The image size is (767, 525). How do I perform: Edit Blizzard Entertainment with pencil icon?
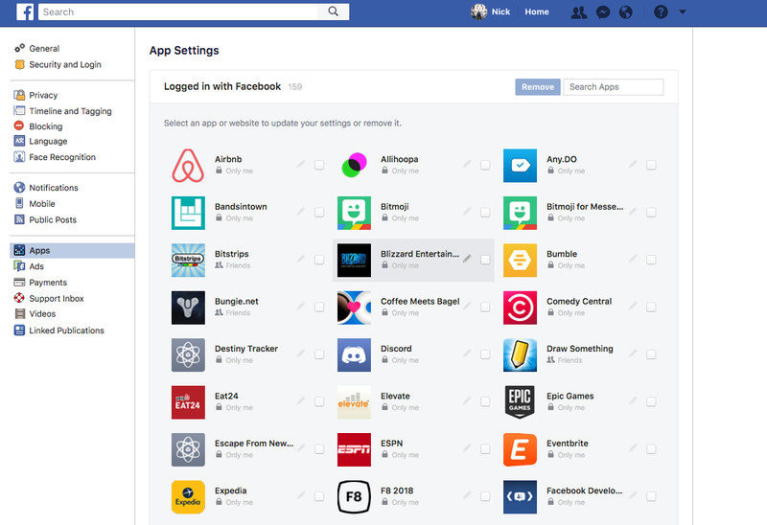coord(467,258)
